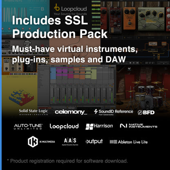The width and height of the screenshot is (170, 170).
Task: Click the Solid State Logic logo
Action: [x=34, y=112]
